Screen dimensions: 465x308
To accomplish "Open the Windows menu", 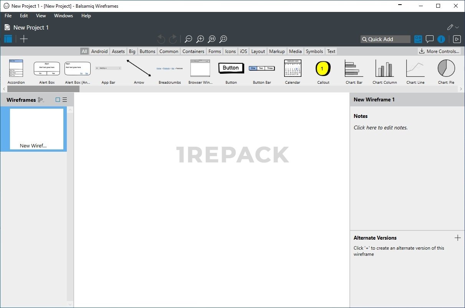I will pos(63,16).
